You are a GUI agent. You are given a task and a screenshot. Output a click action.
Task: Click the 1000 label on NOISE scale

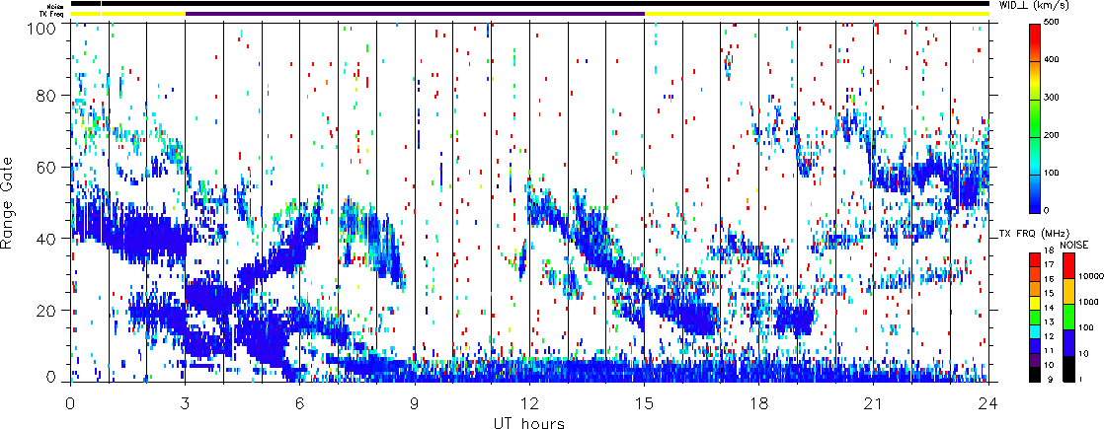pos(1088,302)
